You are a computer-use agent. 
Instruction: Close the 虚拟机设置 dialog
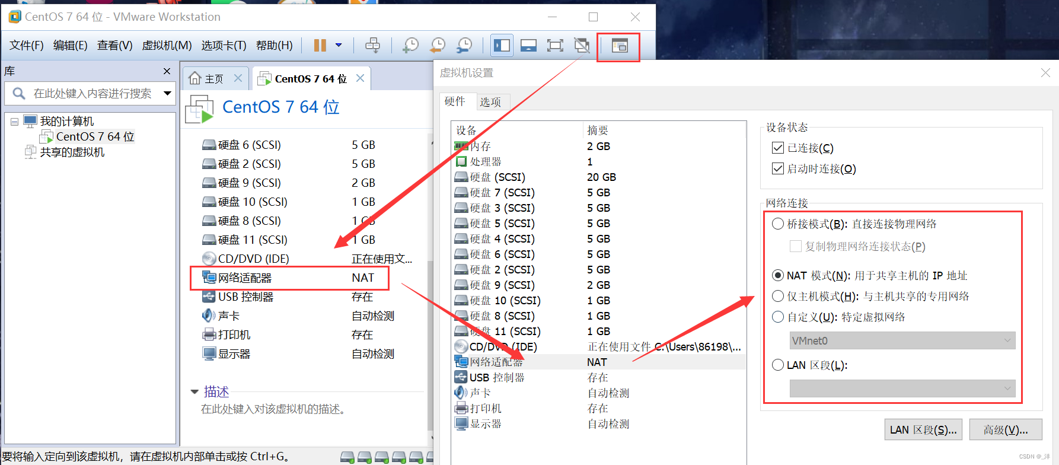tap(1045, 73)
